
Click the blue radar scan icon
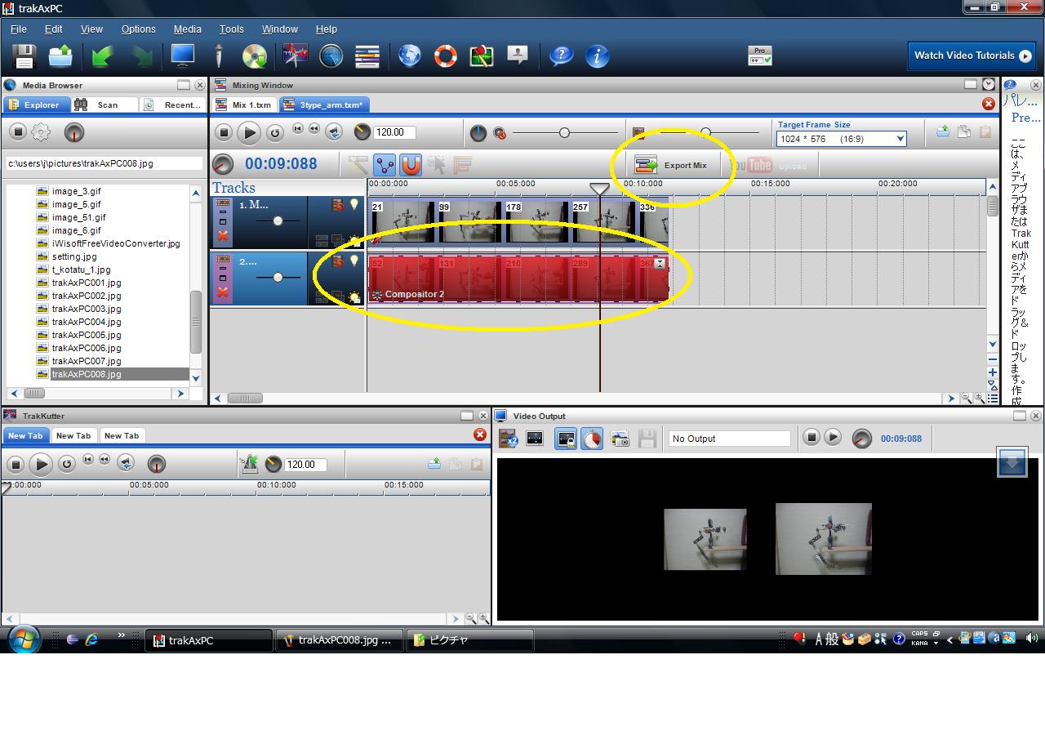tap(331, 56)
